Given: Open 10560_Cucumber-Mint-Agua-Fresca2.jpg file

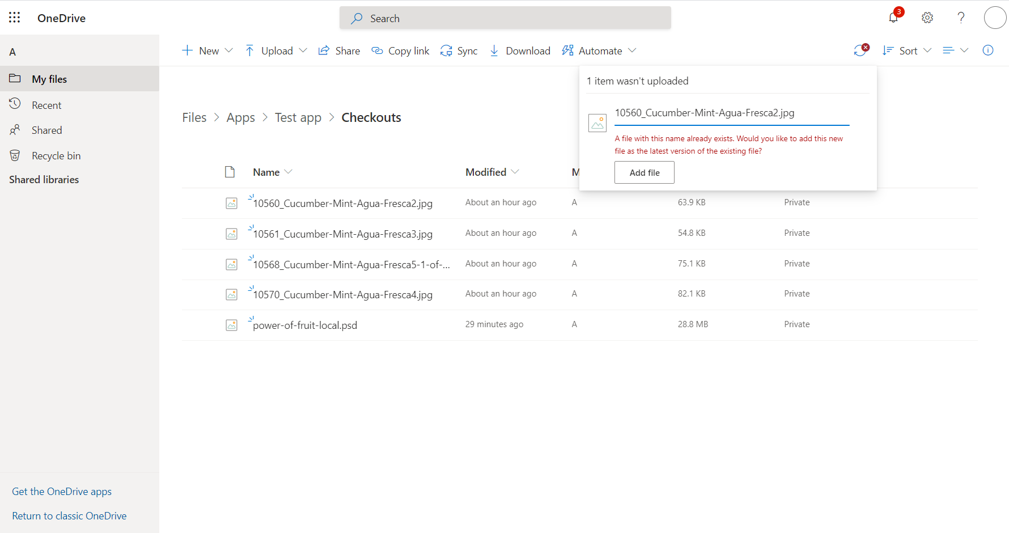Looking at the screenshot, I should pyautogui.click(x=342, y=203).
